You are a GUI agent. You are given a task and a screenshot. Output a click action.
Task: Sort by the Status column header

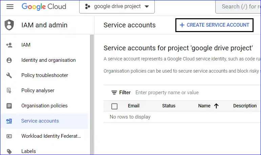pyautogui.click(x=169, y=106)
